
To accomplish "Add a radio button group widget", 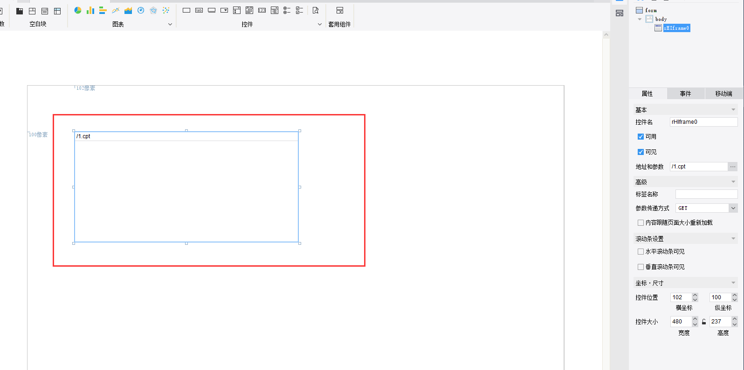I will pyautogui.click(x=287, y=10).
